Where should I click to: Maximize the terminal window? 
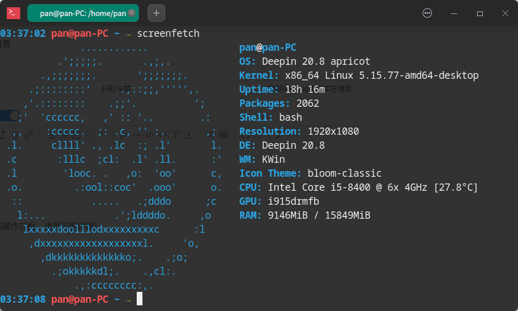coord(480,13)
